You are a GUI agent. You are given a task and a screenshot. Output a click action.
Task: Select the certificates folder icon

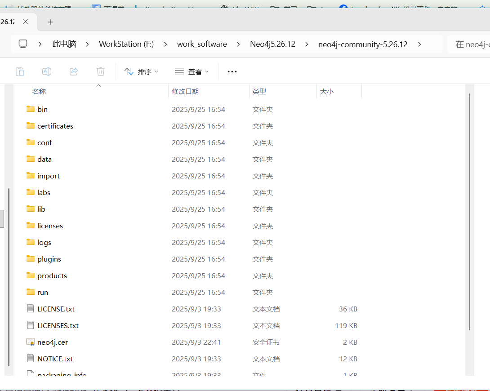(30, 125)
